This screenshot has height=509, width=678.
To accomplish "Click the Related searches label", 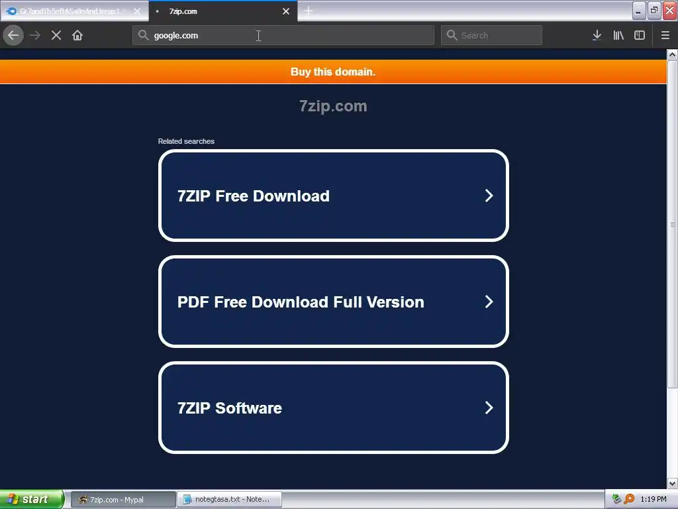I will pos(186,141).
